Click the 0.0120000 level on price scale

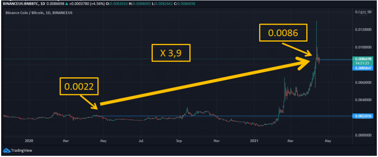362,30
